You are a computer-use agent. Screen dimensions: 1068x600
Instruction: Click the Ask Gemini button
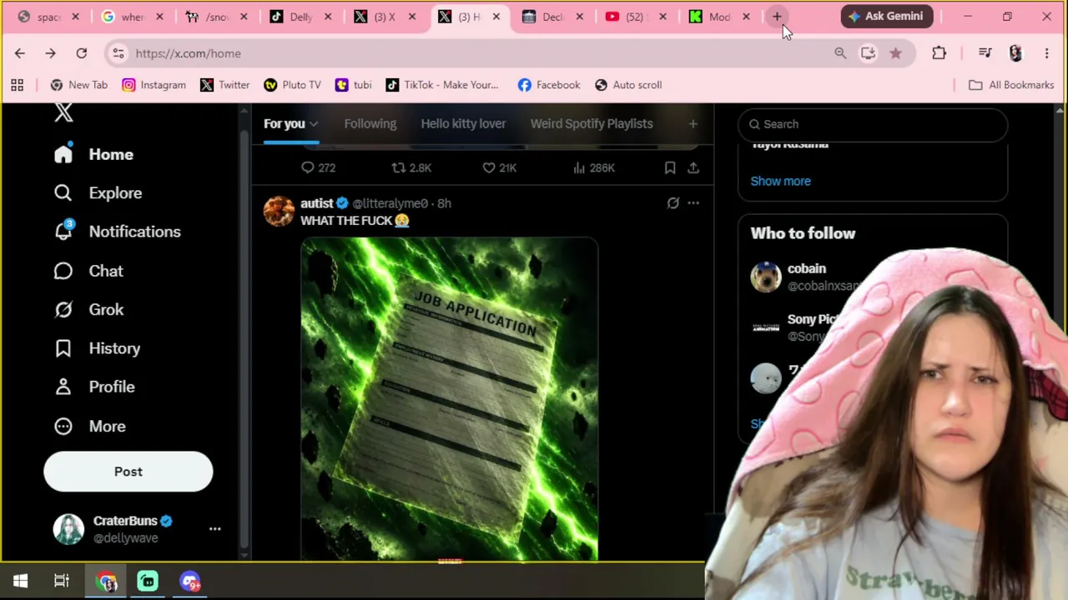[x=886, y=16]
